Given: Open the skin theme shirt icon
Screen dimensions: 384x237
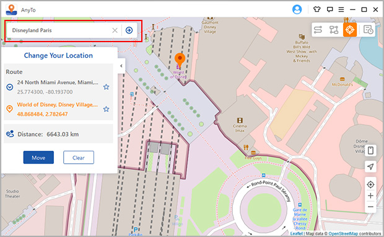Looking at the screenshot, I should point(317,9).
